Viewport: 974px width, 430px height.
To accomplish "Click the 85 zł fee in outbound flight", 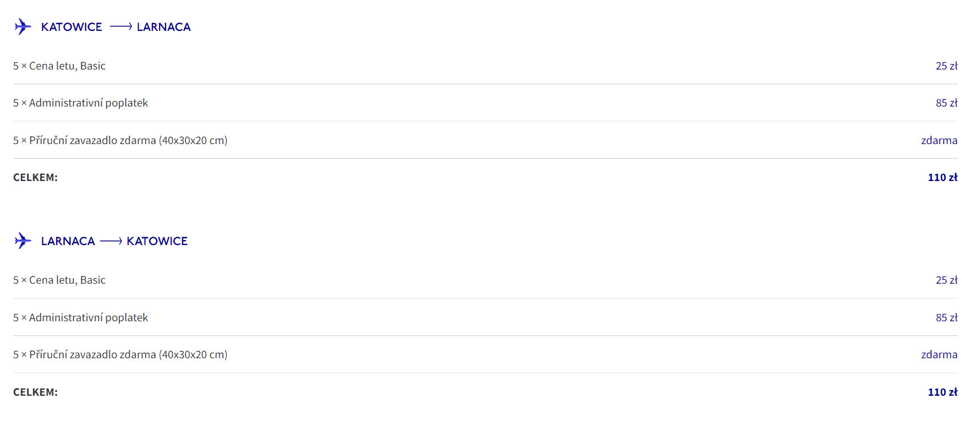I will 946,103.
